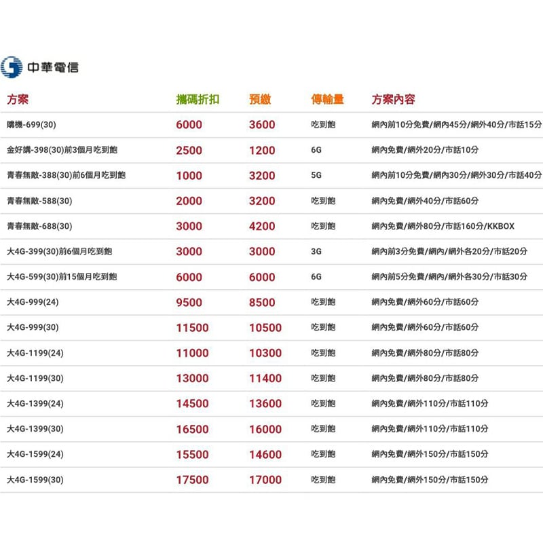Click prepay value 17000

point(265,480)
